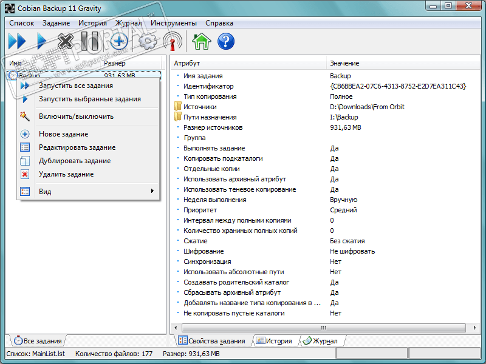The height and width of the screenshot is (364, 486).
Task: Click the Run all tasks toolbar icon
Action: coord(17,41)
